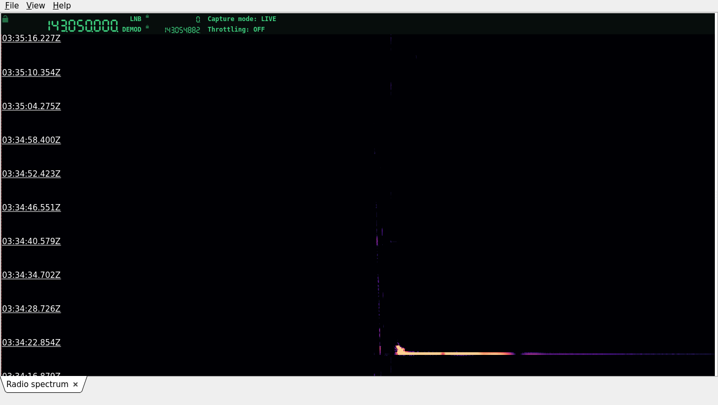The width and height of the screenshot is (718, 405).
Task: Click the 03:34:34.702Z timestamp
Action: point(31,275)
